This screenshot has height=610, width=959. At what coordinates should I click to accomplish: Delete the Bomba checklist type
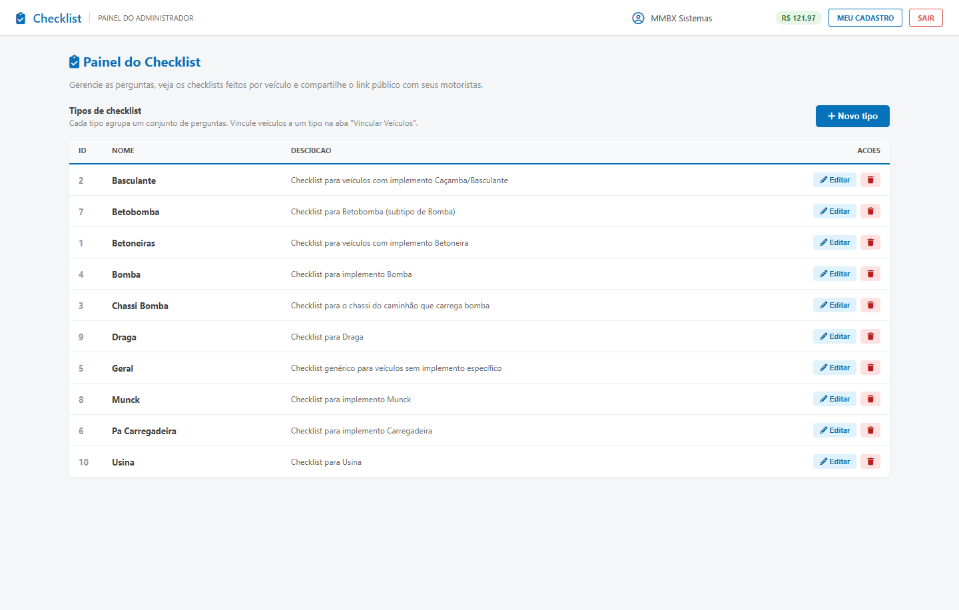870,274
